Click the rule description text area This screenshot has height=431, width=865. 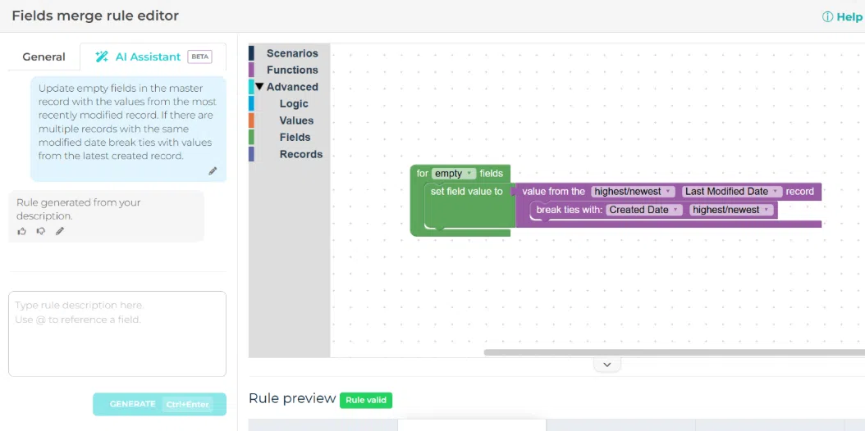tap(117, 333)
